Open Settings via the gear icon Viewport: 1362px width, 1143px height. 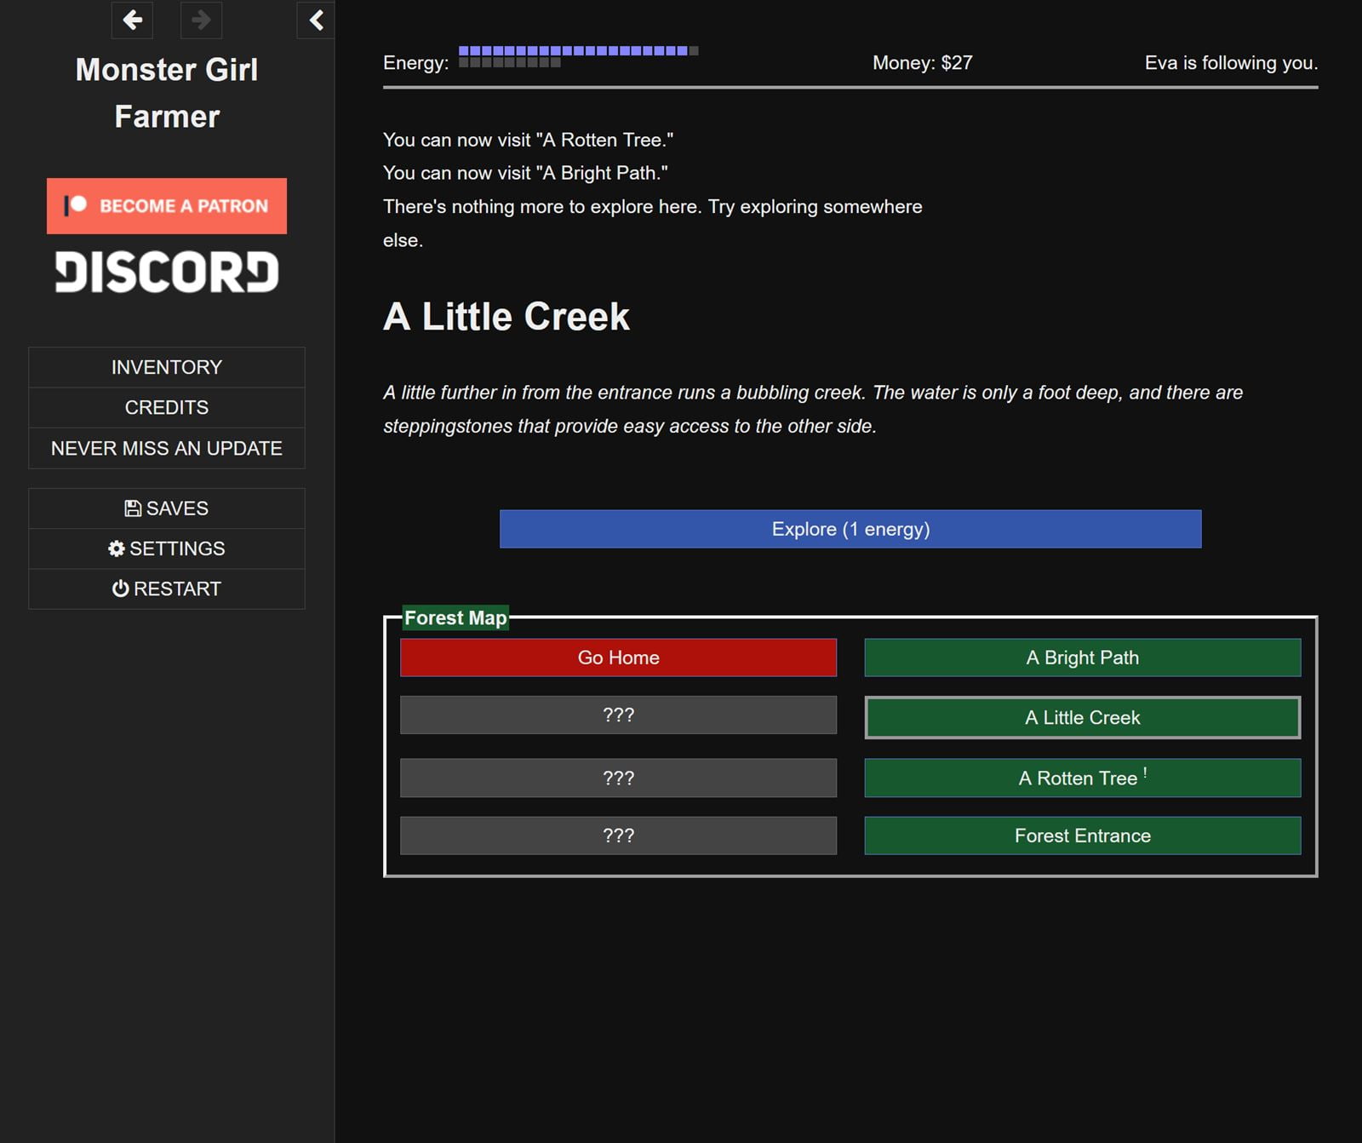(x=117, y=549)
